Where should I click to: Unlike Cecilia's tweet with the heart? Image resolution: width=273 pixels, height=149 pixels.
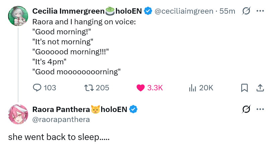141,88
